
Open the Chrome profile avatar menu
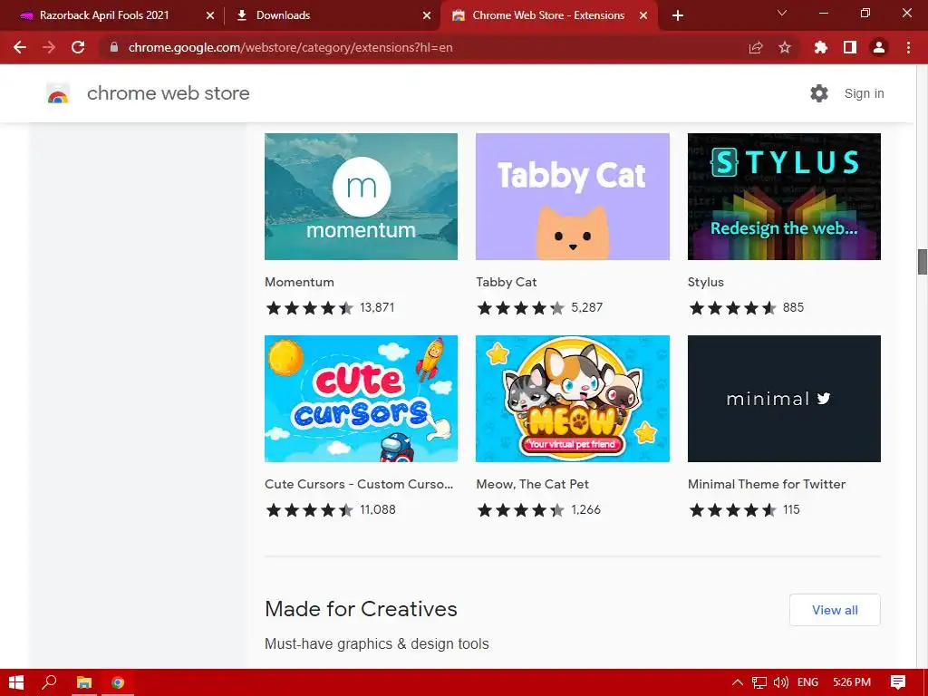pos(879,47)
